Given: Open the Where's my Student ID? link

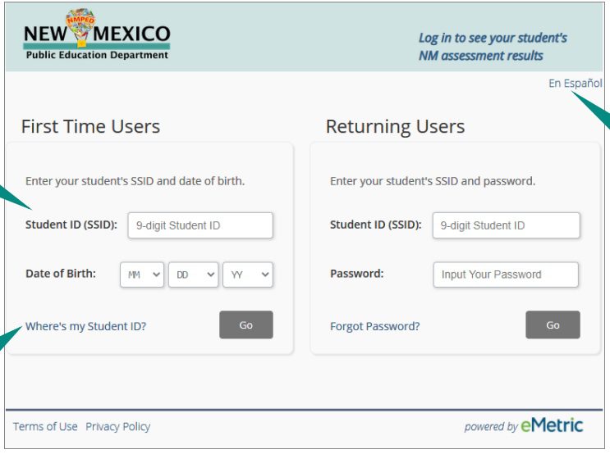Looking at the screenshot, I should click(x=85, y=326).
